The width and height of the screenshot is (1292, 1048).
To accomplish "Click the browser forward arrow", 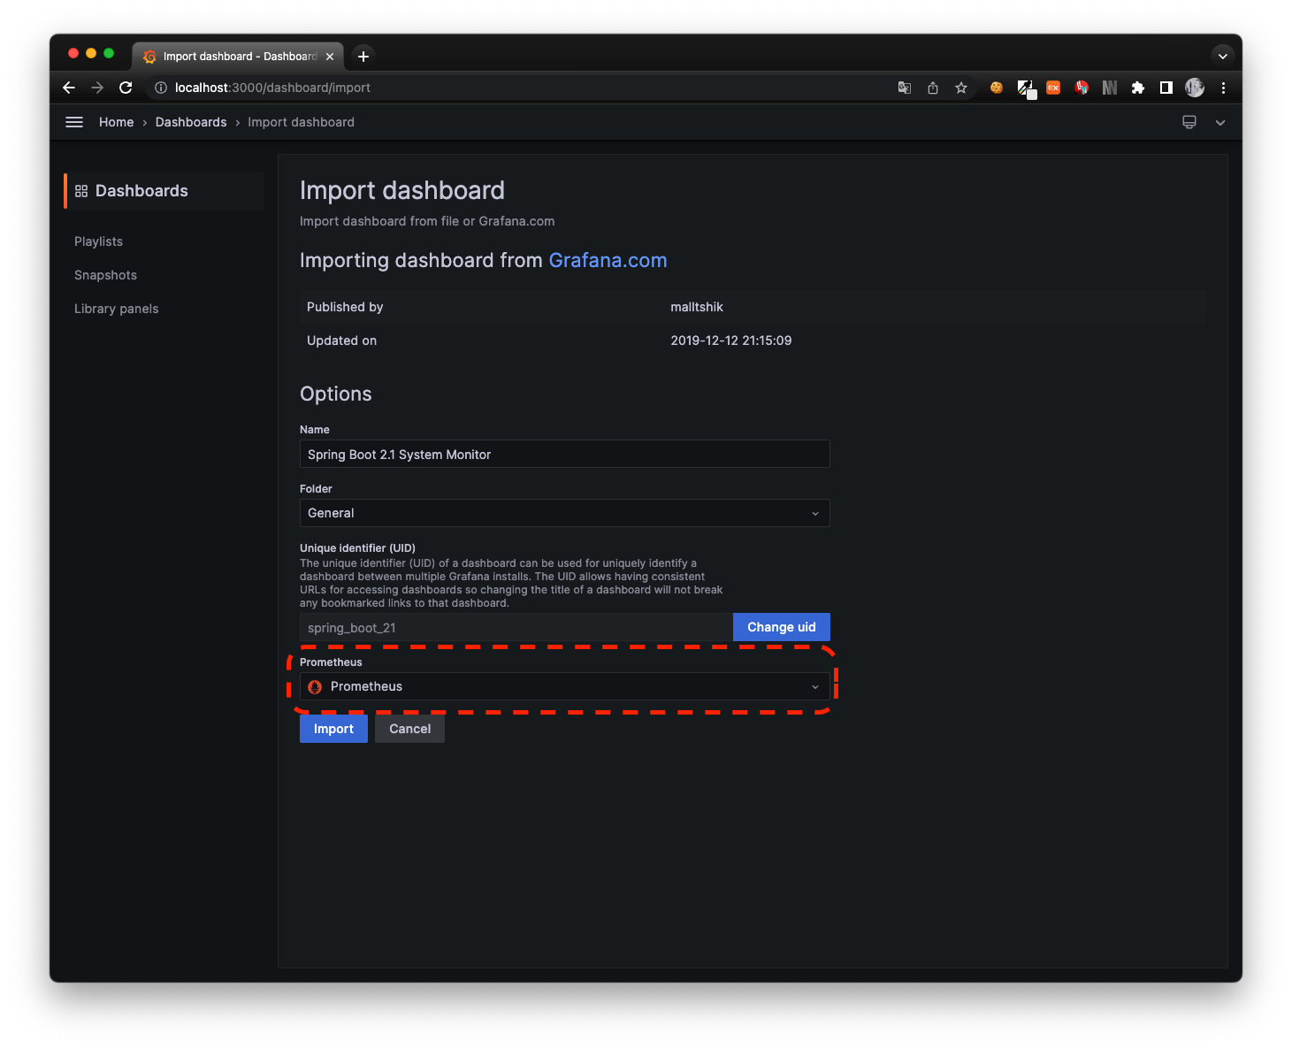I will point(97,88).
